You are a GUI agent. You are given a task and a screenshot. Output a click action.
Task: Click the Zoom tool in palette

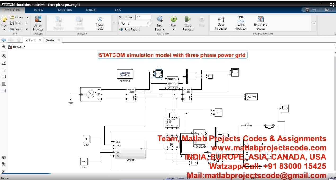4,56
